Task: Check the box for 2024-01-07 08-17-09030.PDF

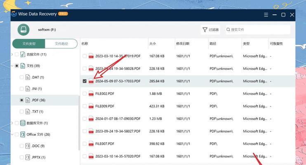Action: pyautogui.click(x=85, y=119)
